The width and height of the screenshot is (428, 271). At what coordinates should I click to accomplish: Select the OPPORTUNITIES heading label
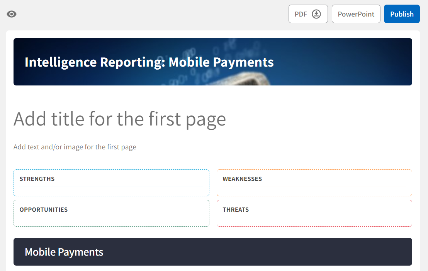point(44,210)
